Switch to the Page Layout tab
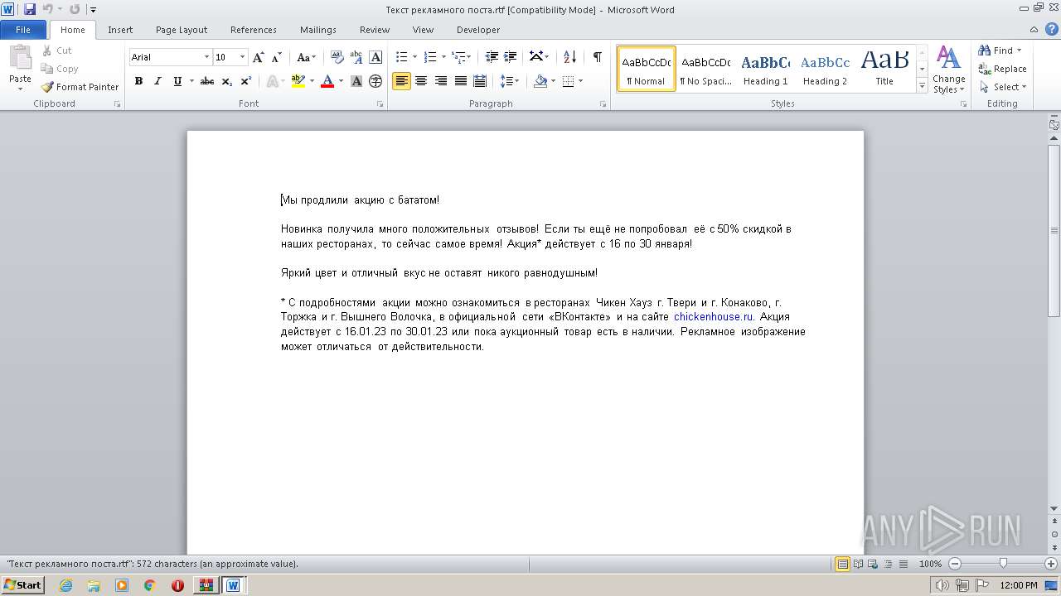Image resolution: width=1061 pixels, height=596 pixels. [182, 30]
